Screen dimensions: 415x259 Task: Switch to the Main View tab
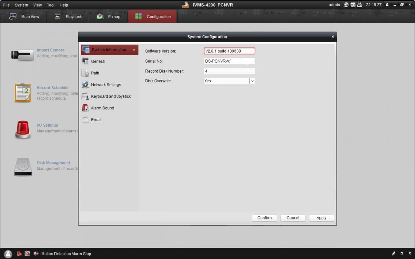24,17
